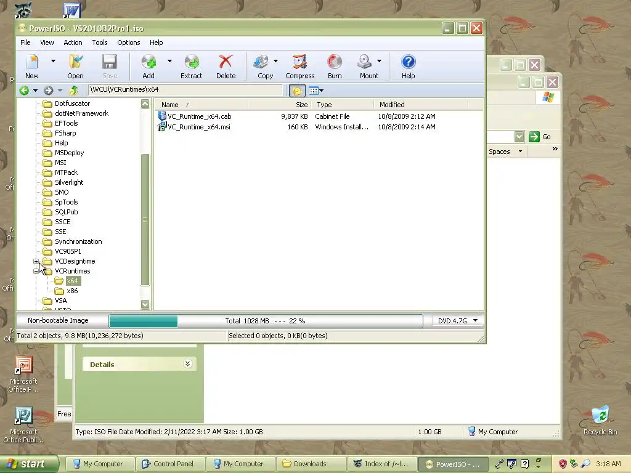
Task: Click the red shield tray icon
Action: (x=562, y=464)
